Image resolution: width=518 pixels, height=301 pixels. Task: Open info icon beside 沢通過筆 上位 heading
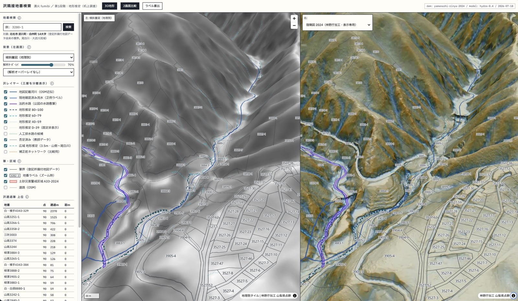[x=27, y=197]
